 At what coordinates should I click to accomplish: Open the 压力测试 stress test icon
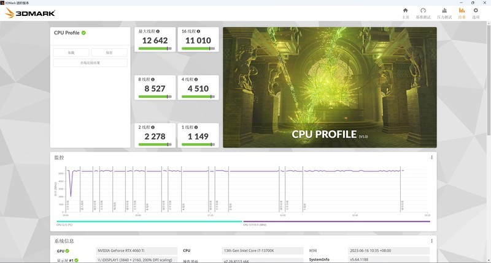pos(444,10)
